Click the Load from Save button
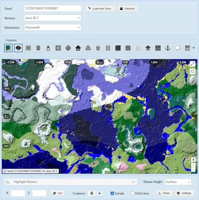Screen dimensions: 199x200 coord(101,9)
